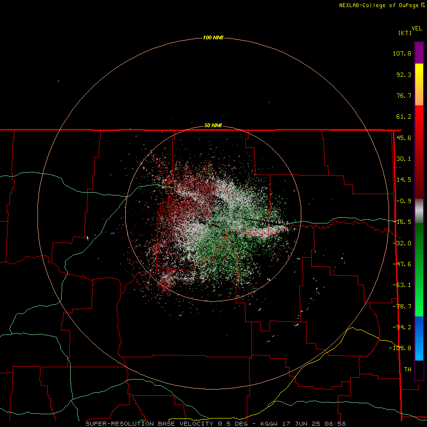
Task: Click the NEXLAB-College of DuPage watermark text
Action: coord(382,5)
